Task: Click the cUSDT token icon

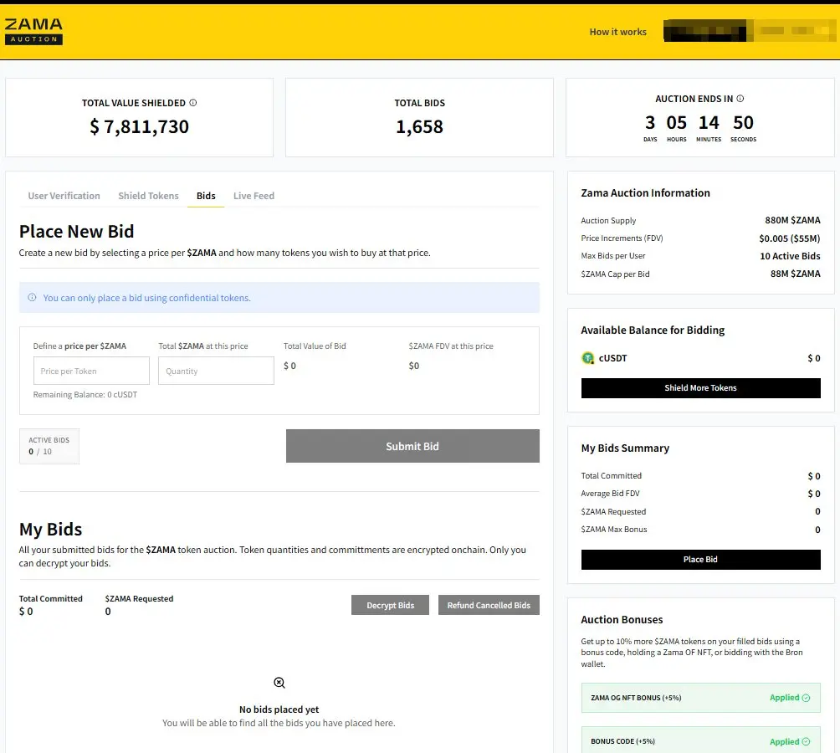Action: (587, 358)
